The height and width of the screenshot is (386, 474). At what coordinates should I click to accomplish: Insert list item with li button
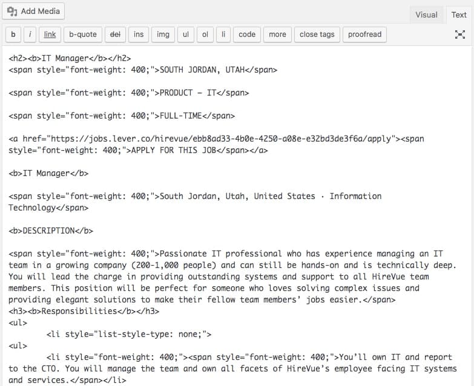pyautogui.click(x=223, y=34)
